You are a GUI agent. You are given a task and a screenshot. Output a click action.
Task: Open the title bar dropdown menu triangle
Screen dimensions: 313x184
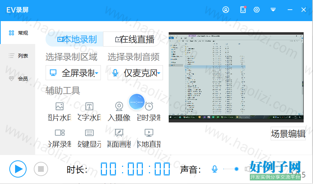[x=273, y=10]
